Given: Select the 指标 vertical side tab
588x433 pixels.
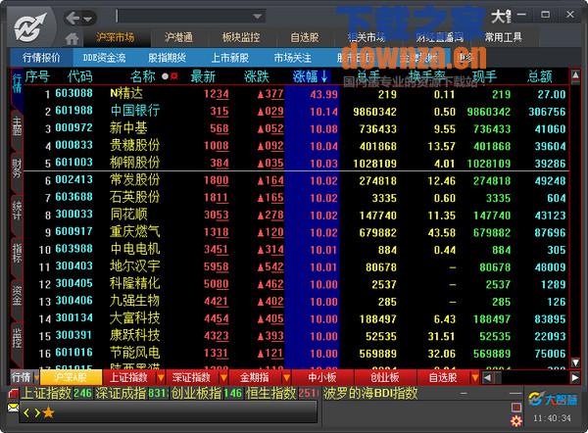Looking at the screenshot, I should pyautogui.click(x=17, y=253).
